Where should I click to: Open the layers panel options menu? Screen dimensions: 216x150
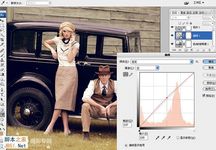(214, 13)
